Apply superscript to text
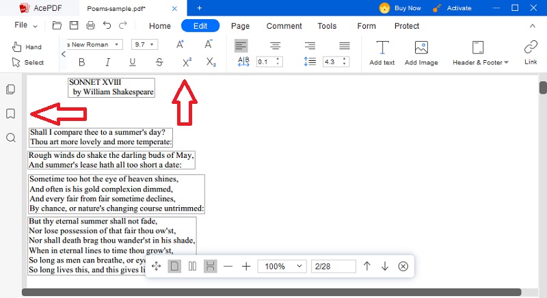This screenshot has width=547, height=298. [x=187, y=62]
